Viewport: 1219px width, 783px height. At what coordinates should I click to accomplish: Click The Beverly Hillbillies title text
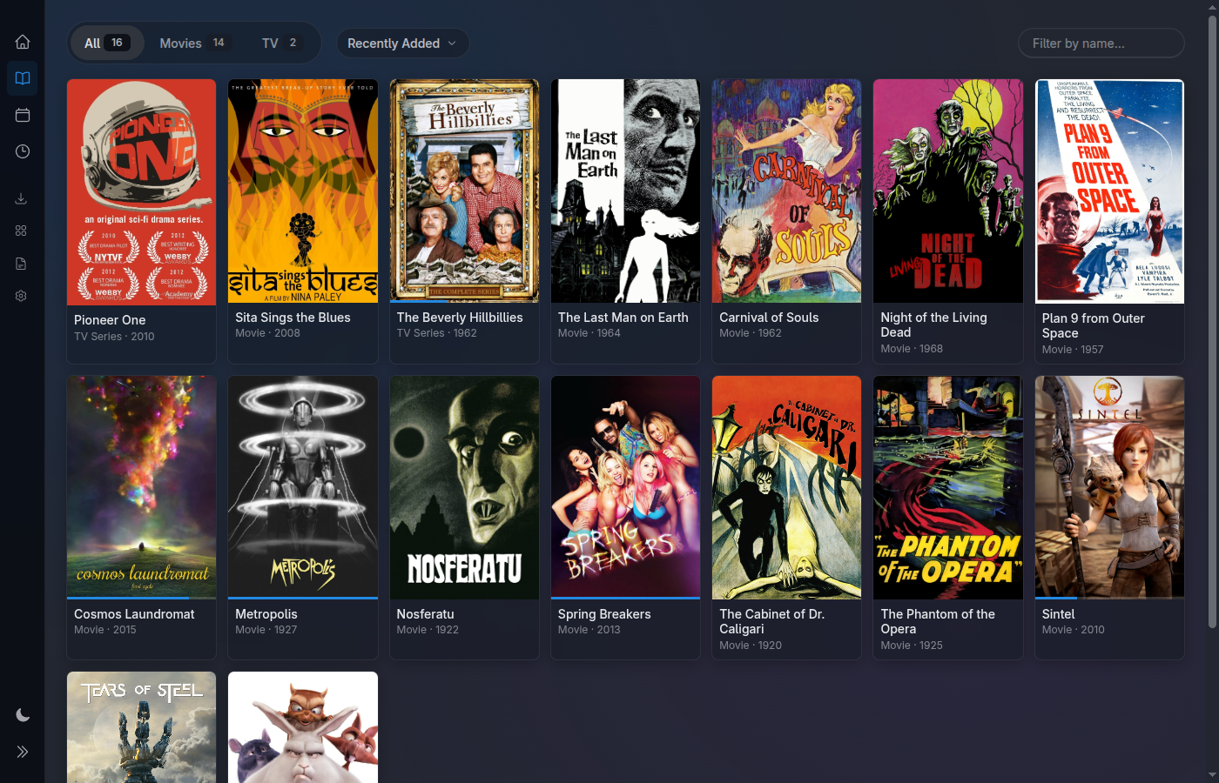[460, 318]
